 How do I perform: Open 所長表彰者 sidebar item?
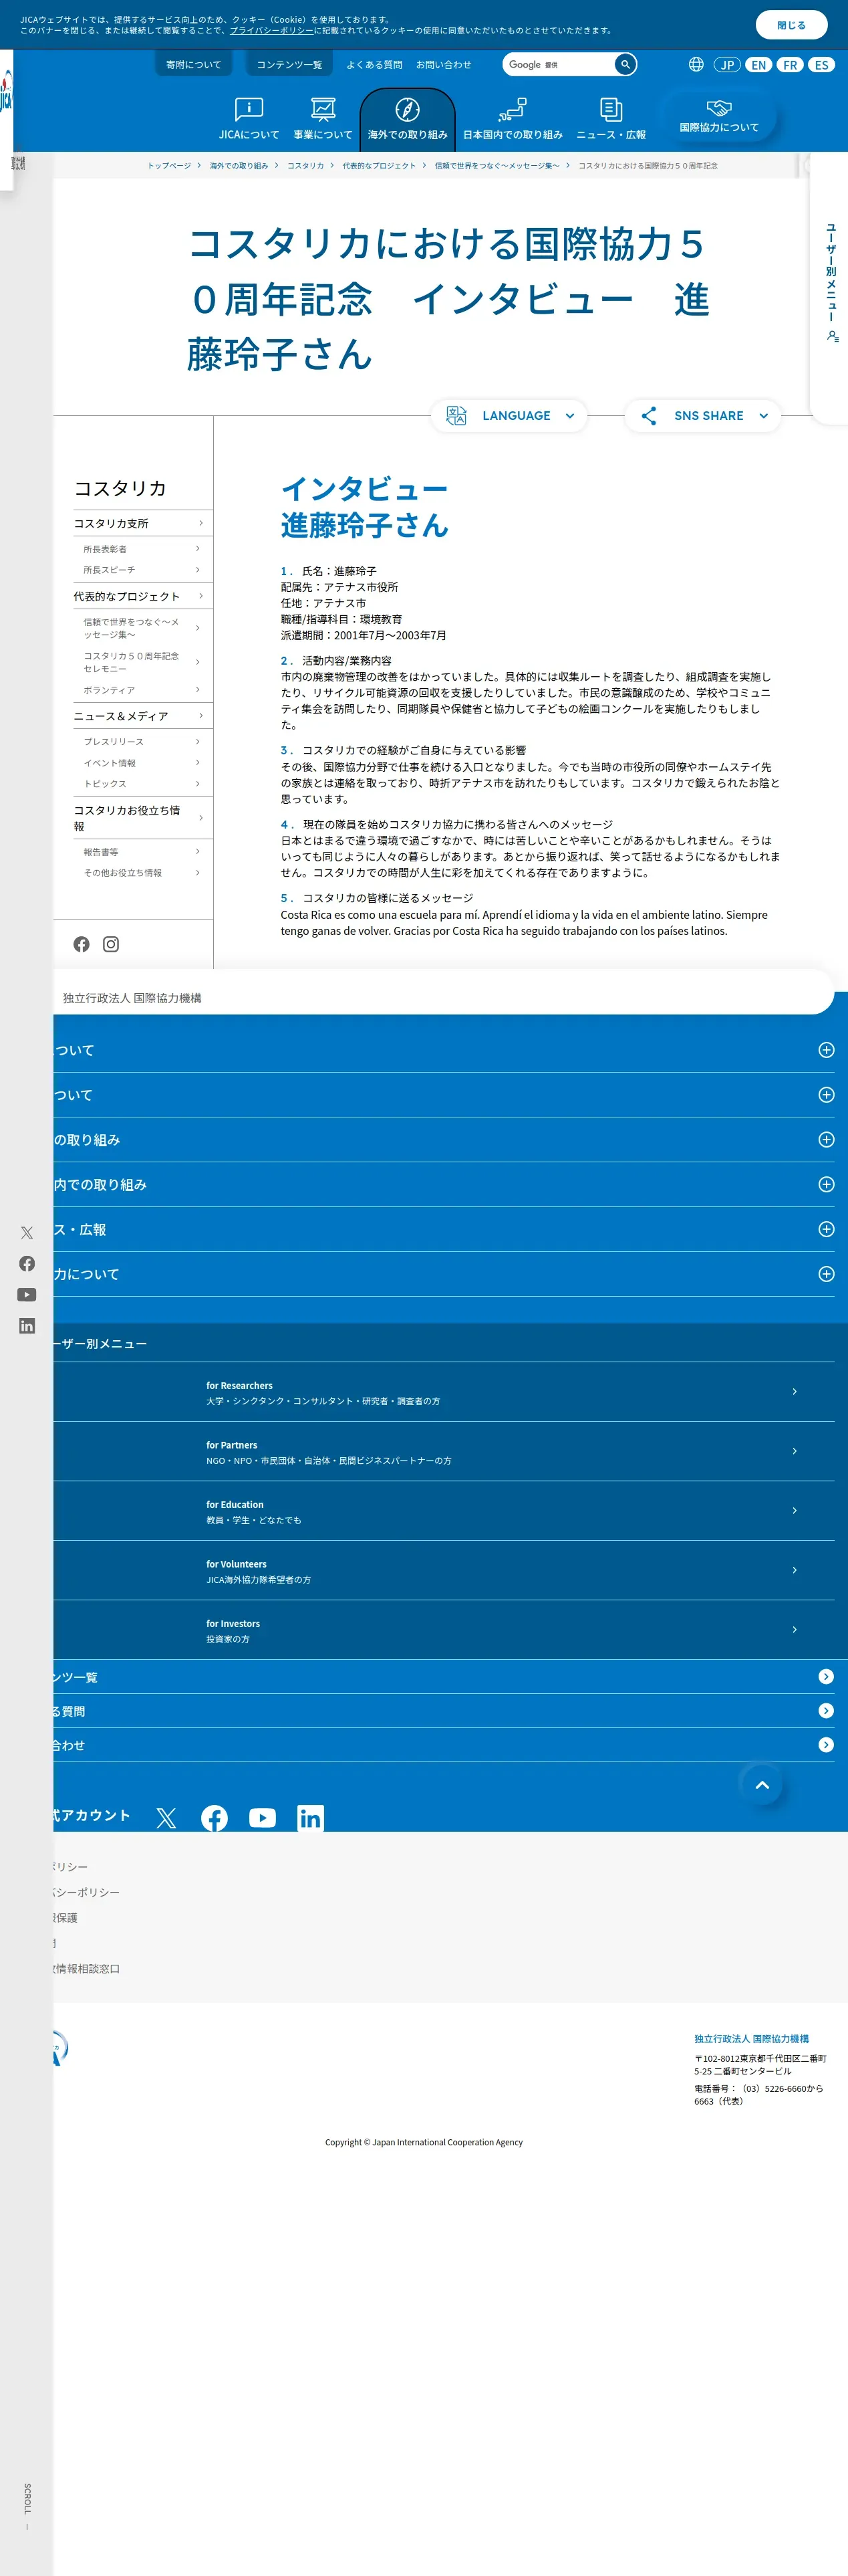coord(142,549)
